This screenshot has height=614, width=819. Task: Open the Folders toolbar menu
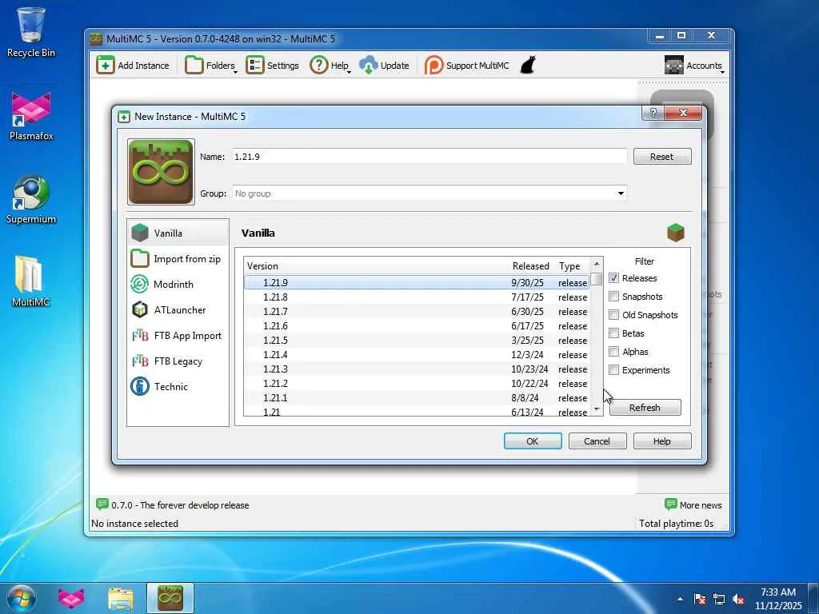[x=211, y=66]
